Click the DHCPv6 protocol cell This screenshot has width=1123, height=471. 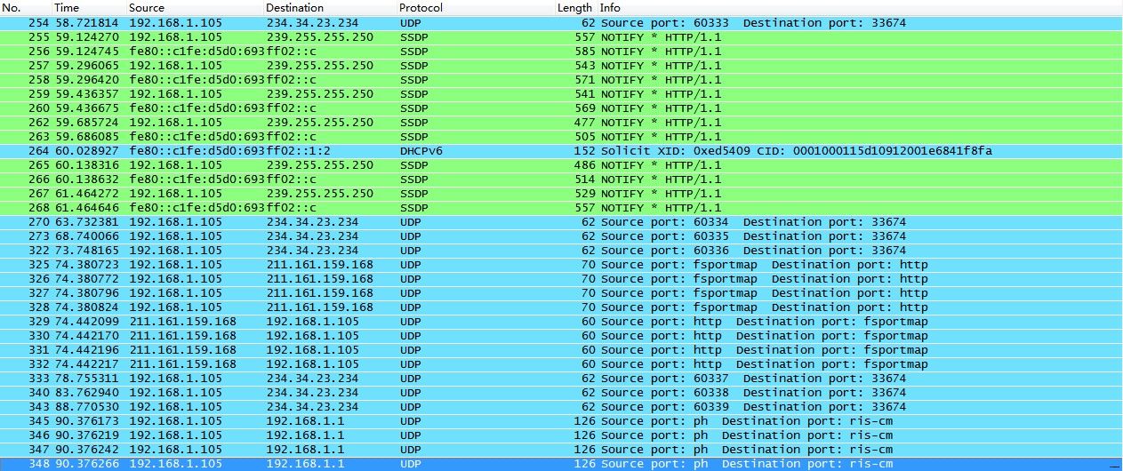[x=421, y=151]
